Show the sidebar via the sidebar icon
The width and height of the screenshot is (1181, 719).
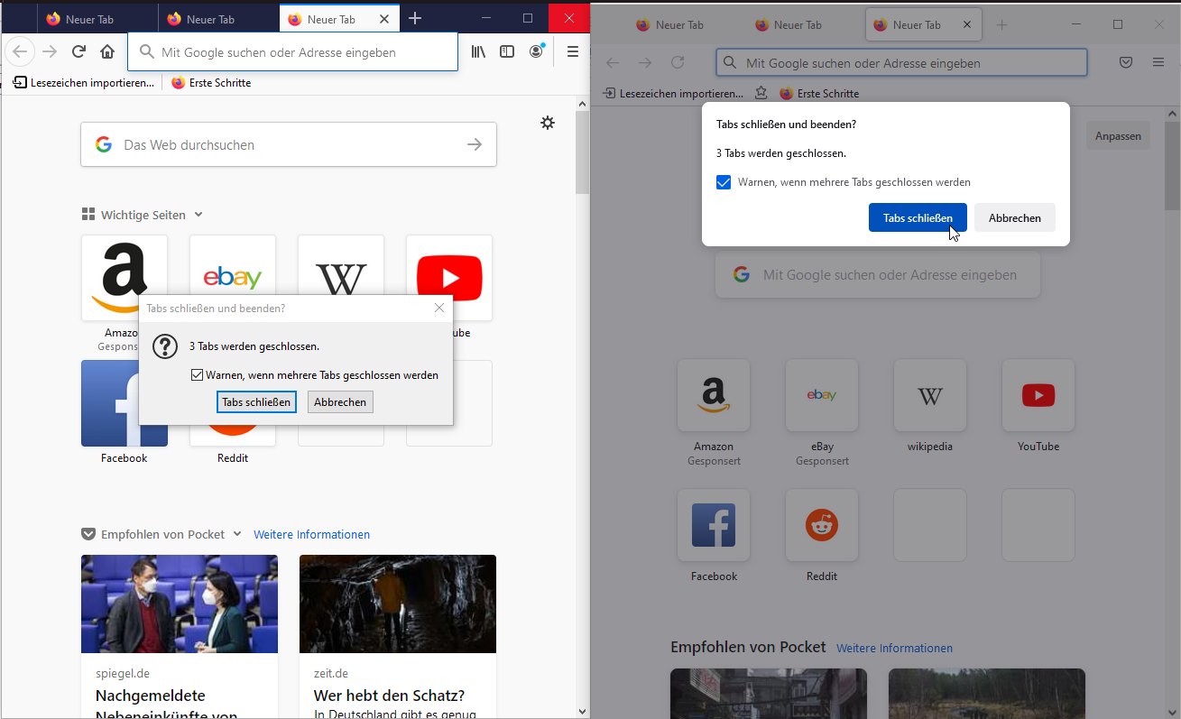(x=507, y=51)
